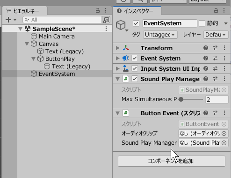Viewport: 231px width, 178px height.
Task: Edit the EventSystem name field
Action: pos(169,23)
